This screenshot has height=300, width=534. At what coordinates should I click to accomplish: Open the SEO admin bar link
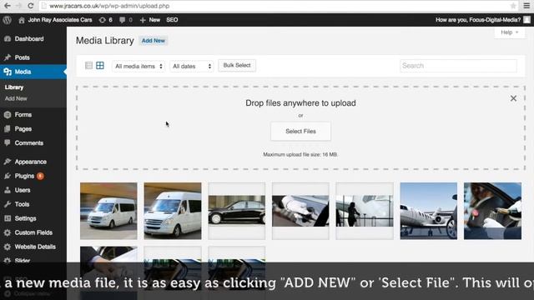tap(172, 20)
